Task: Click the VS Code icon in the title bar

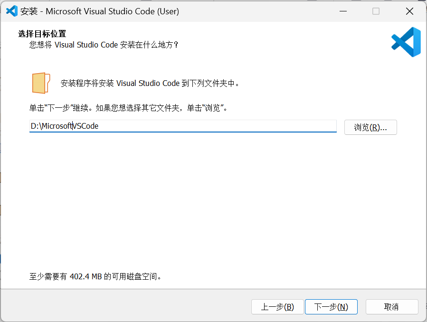Action: tap(12, 11)
